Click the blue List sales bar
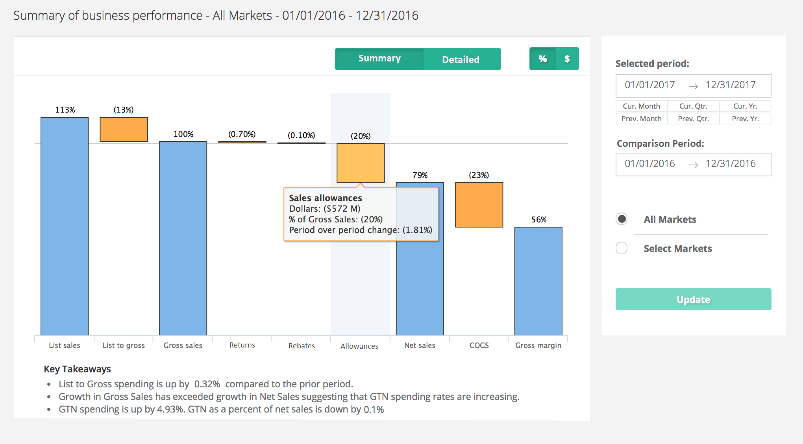This screenshot has width=803, height=444. coord(65,226)
